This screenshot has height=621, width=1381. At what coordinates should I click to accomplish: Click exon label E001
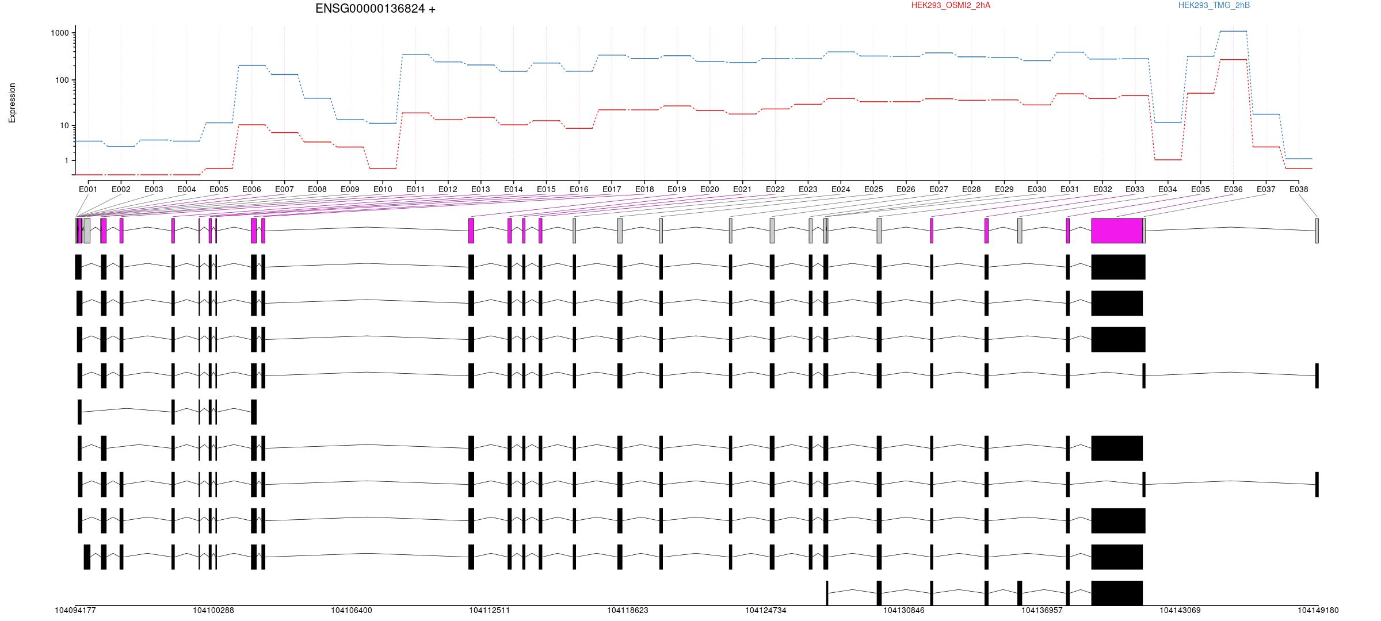tap(88, 189)
